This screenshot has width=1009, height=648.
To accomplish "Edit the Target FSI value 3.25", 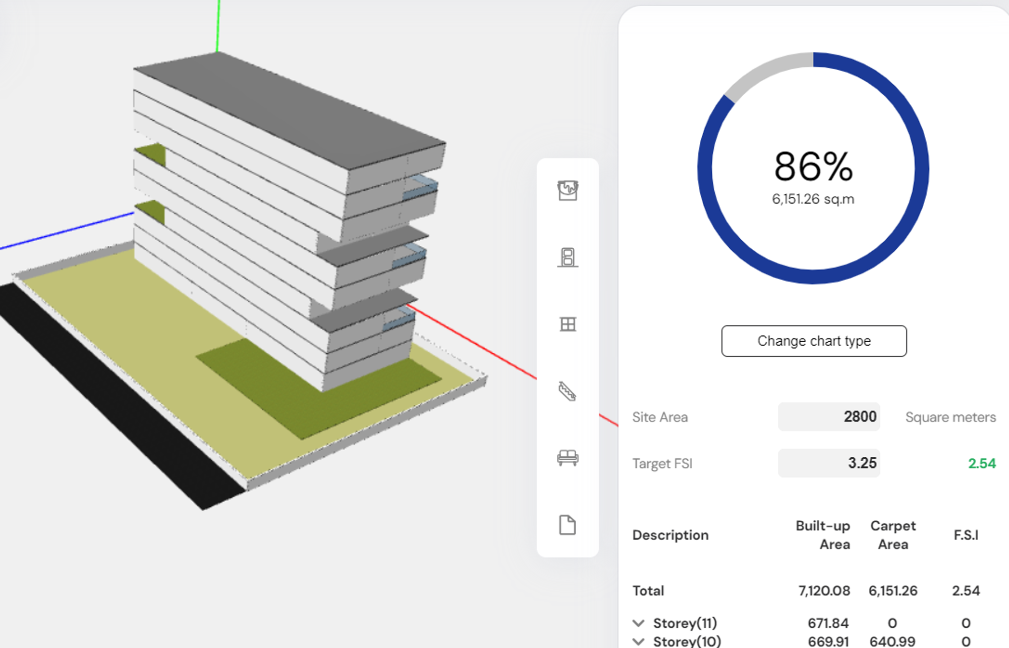I will tap(829, 463).
